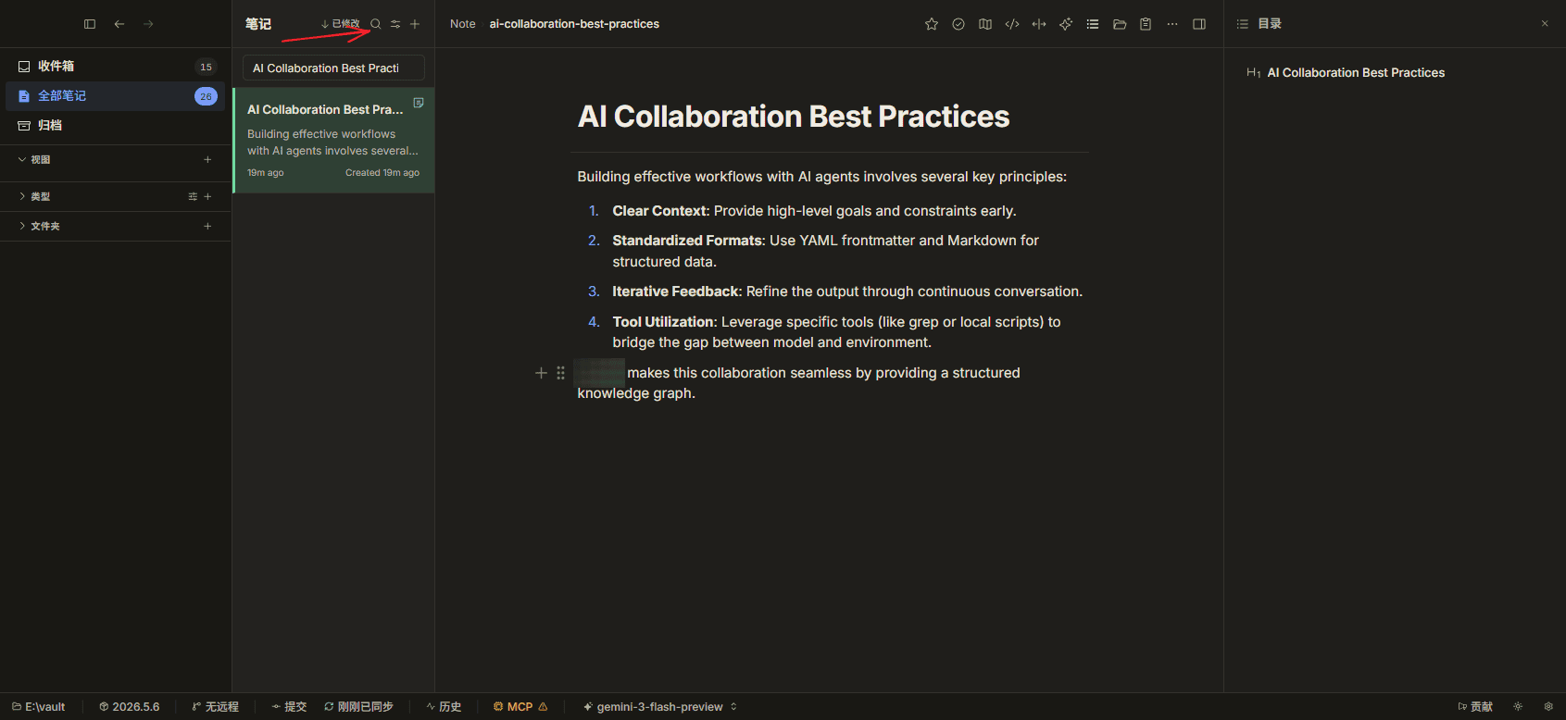Click the note search input field
This screenshot has width=1566, height=720.
pos(333,68)
